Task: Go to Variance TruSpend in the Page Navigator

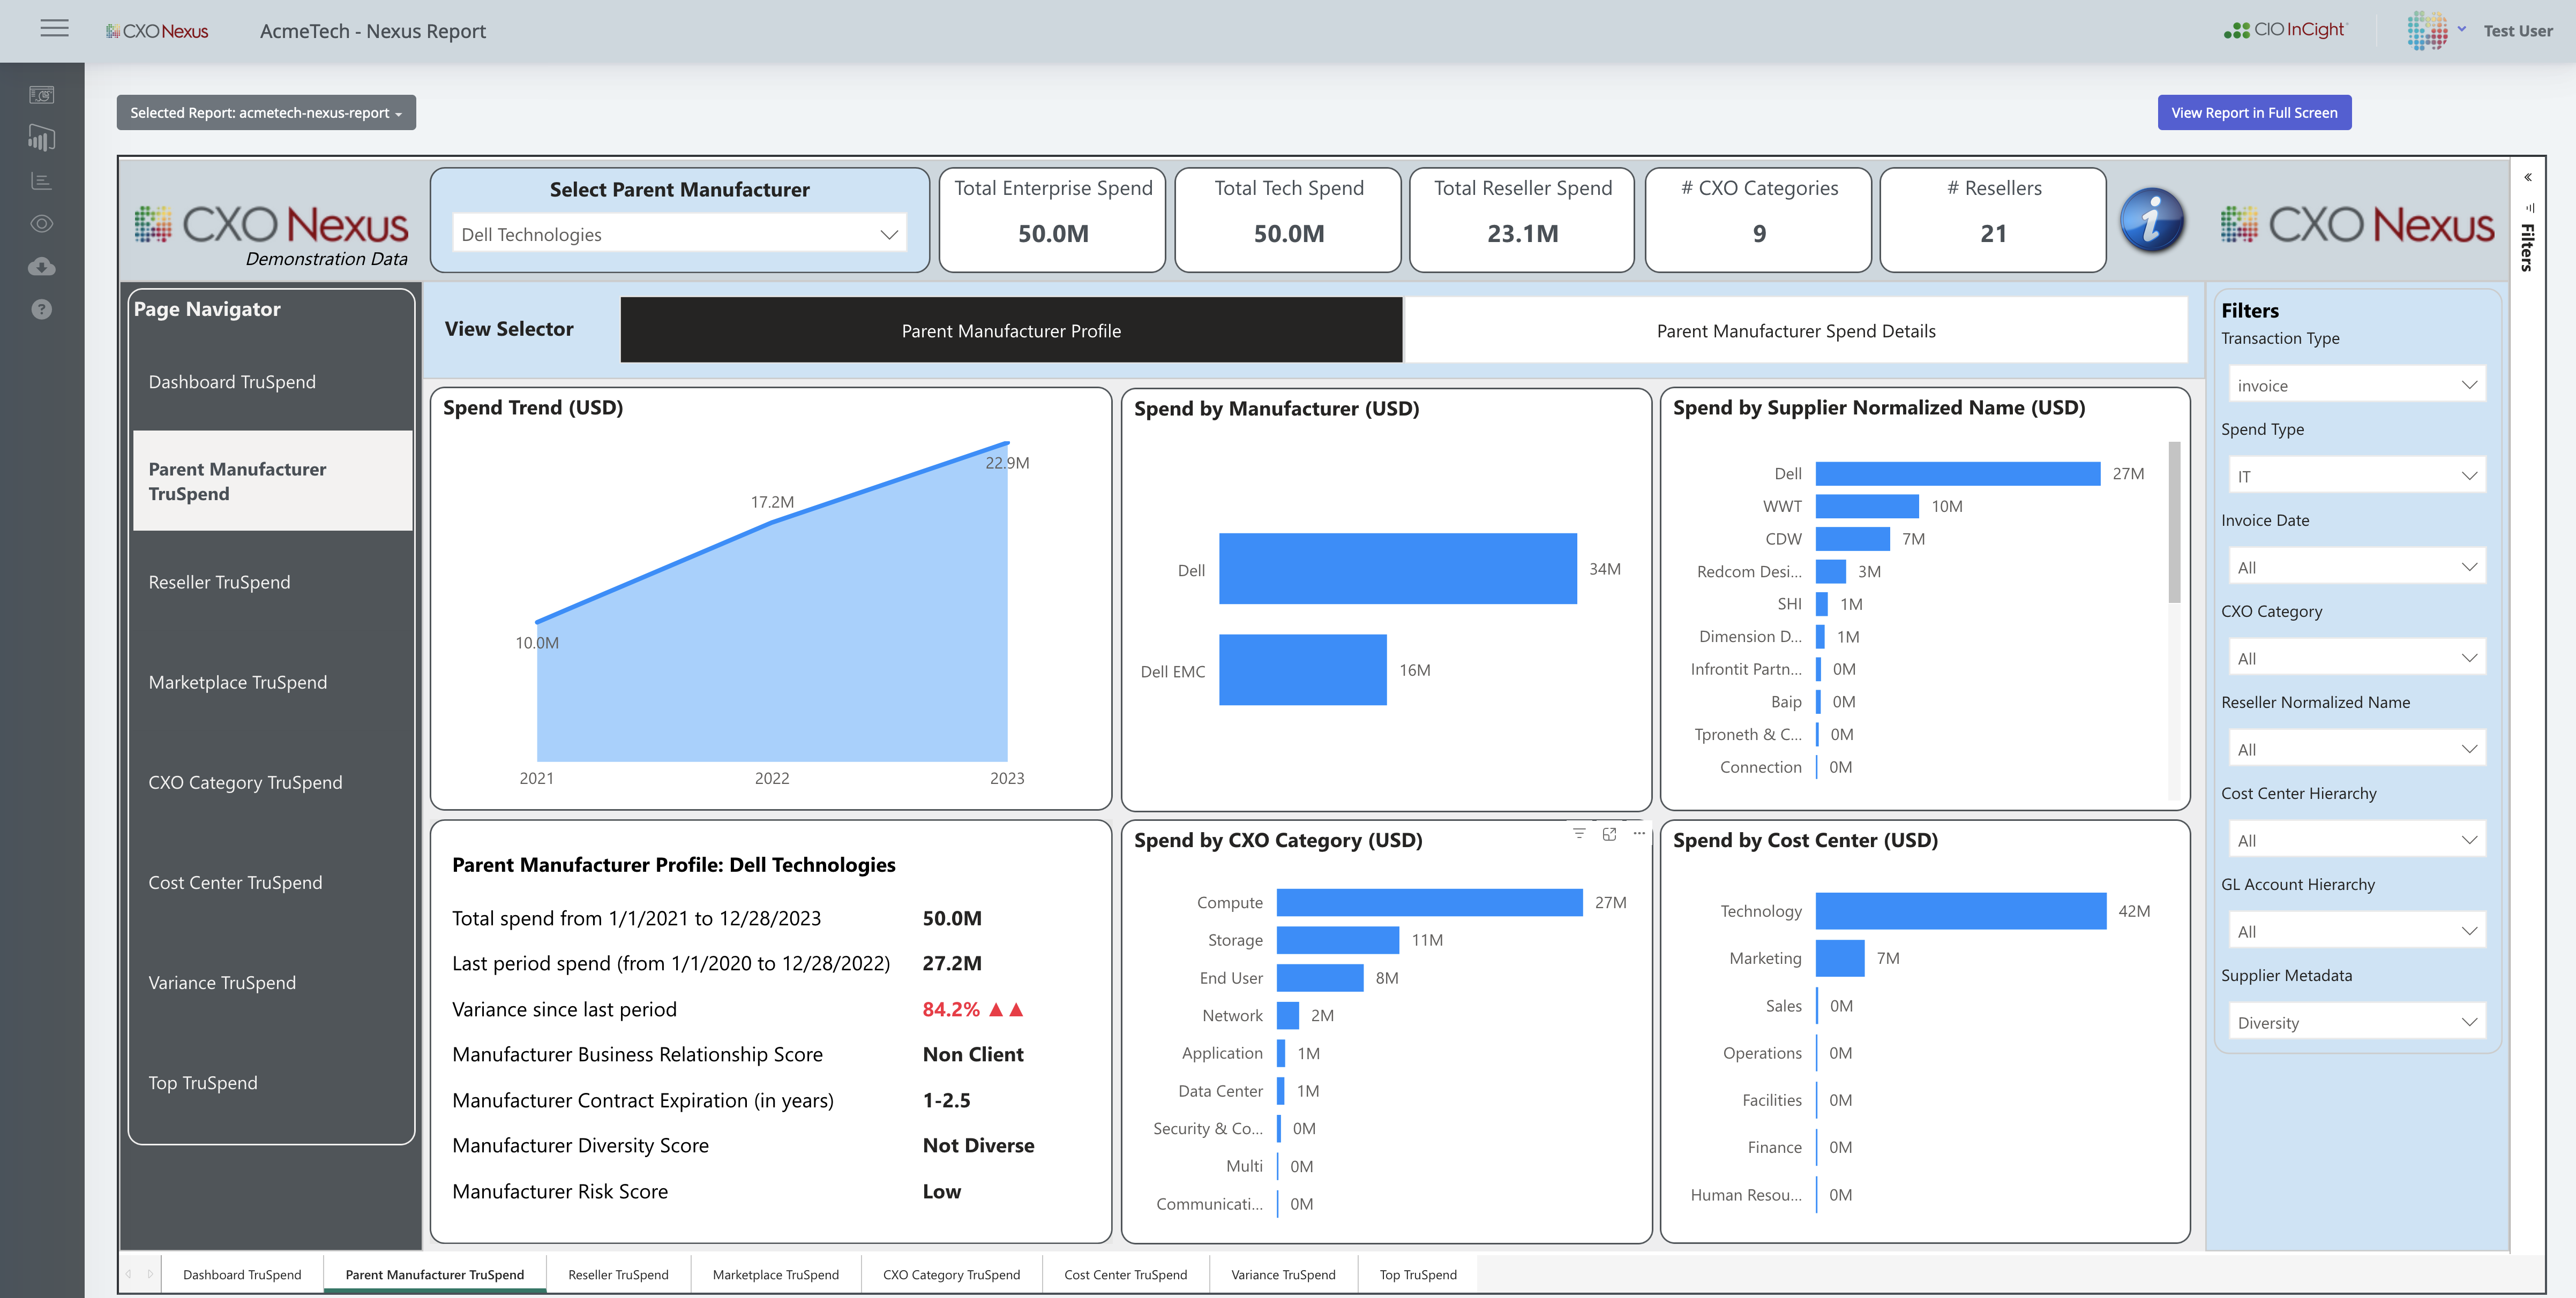Action: tap(272, 982)
